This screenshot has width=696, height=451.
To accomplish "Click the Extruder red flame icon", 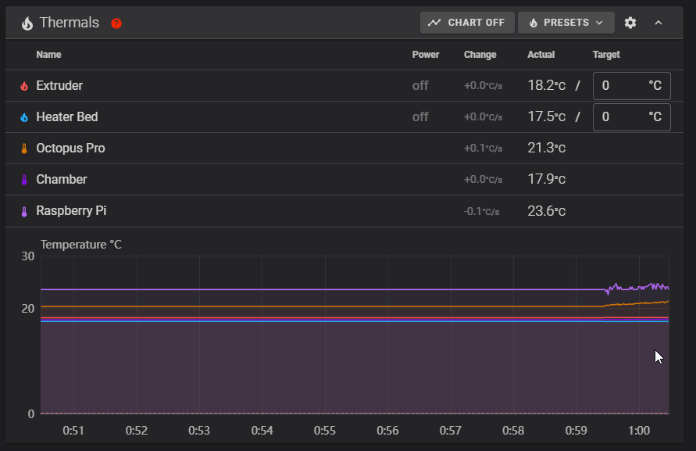I will (x=24, y=86).
